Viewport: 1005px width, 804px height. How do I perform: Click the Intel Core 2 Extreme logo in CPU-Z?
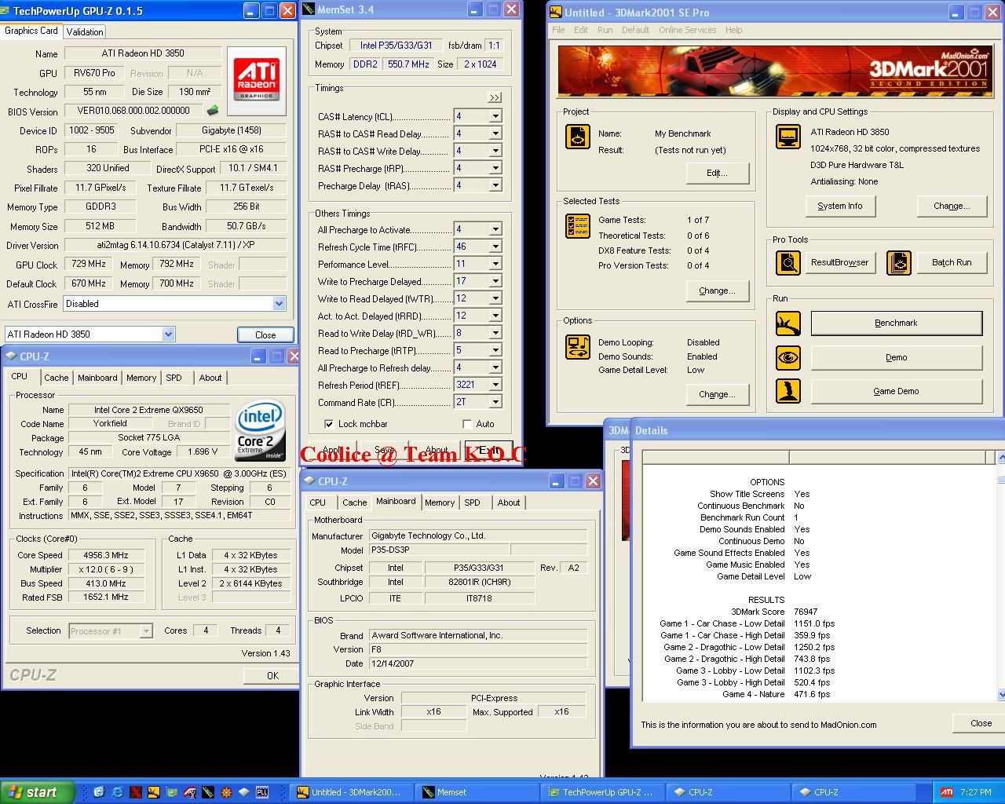tap(260, 431)
